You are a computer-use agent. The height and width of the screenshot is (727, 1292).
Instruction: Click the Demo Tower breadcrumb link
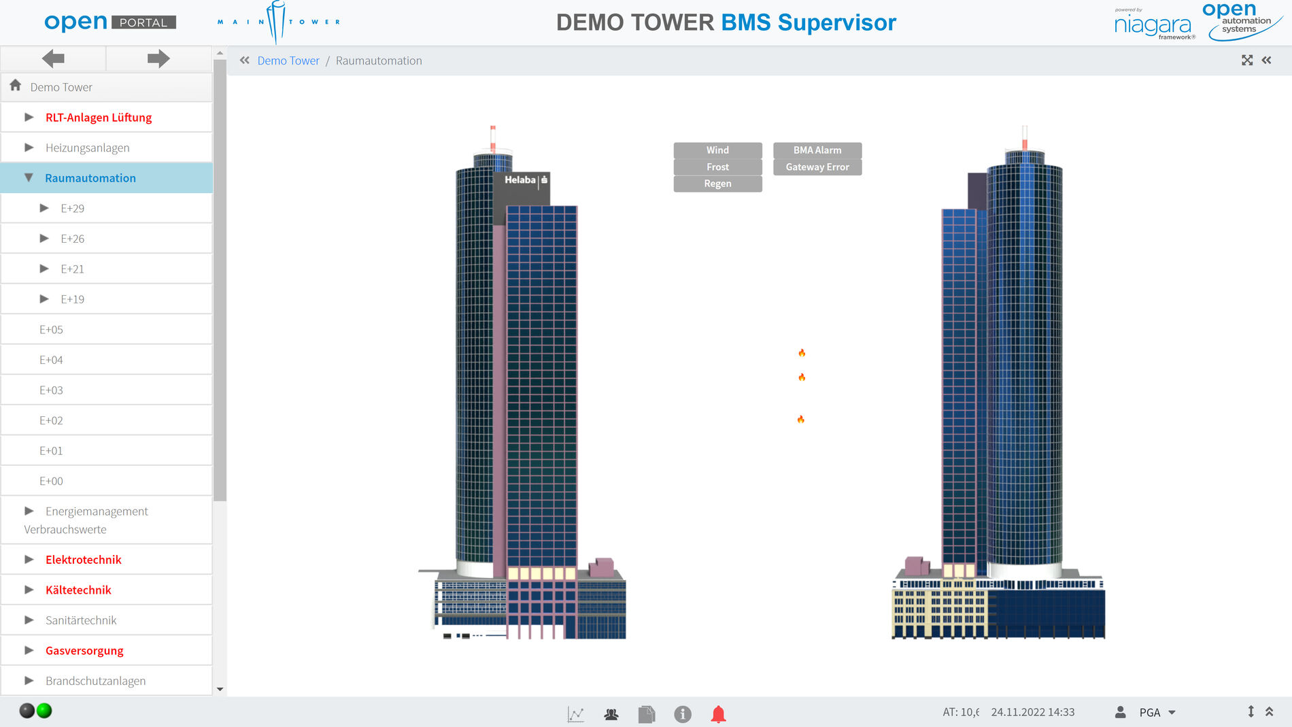tap(288, 61)
